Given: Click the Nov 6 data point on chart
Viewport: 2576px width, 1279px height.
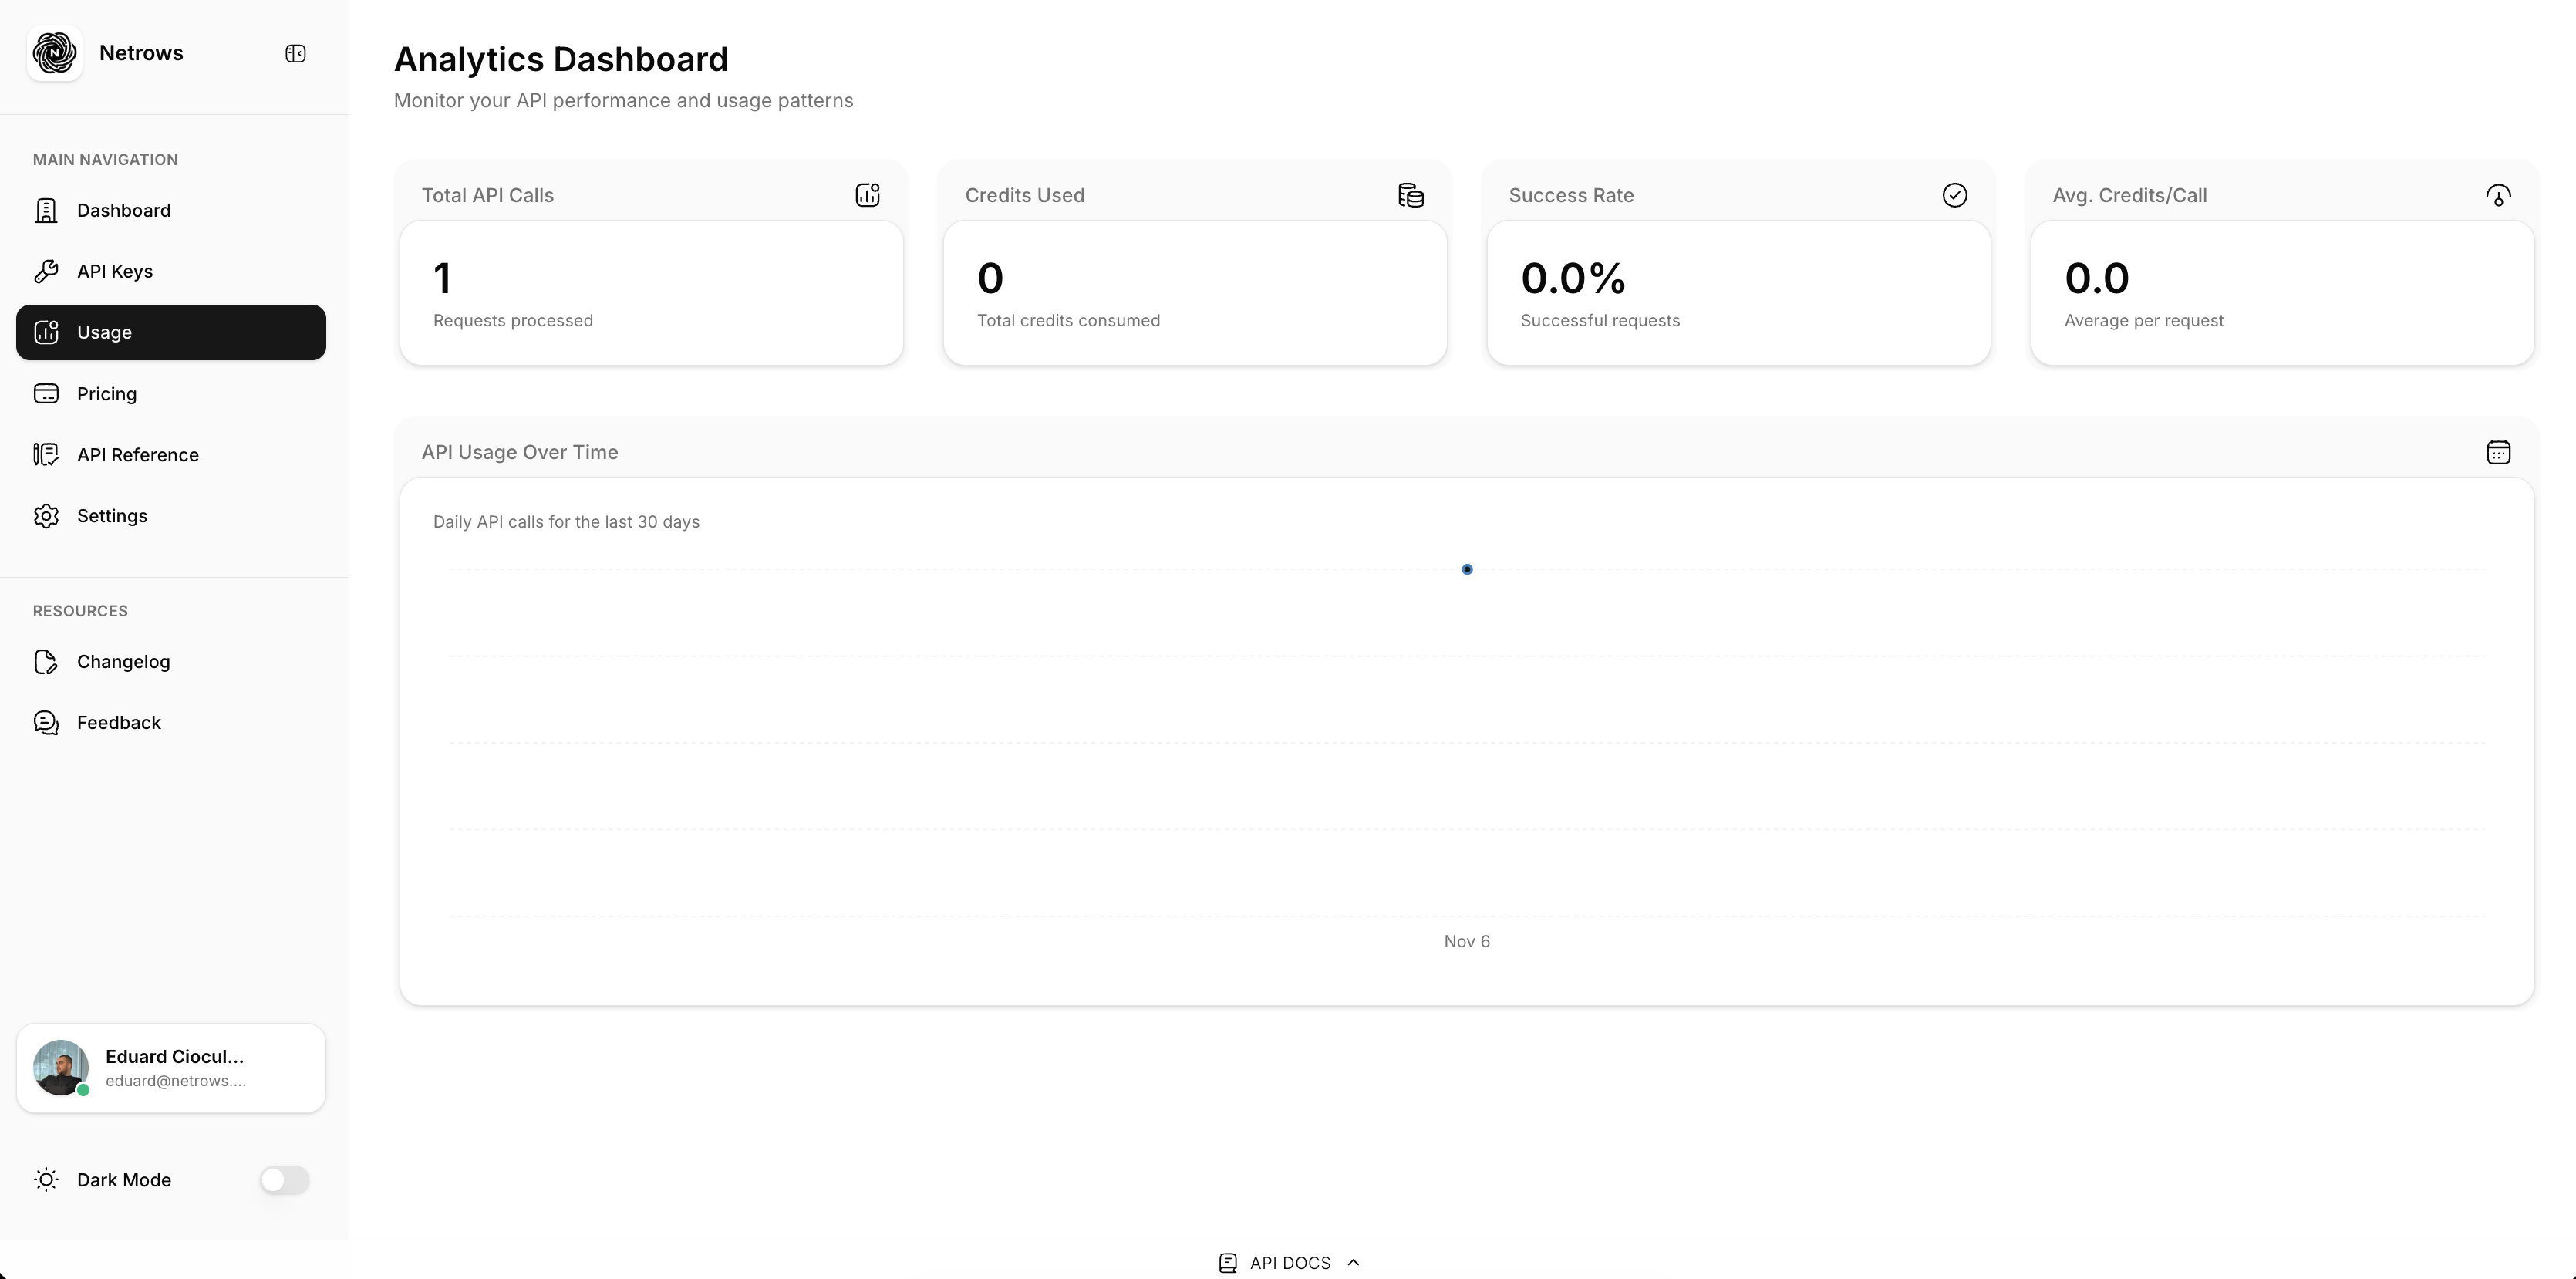Looking at the screenshot, I should pos(1467,569).
